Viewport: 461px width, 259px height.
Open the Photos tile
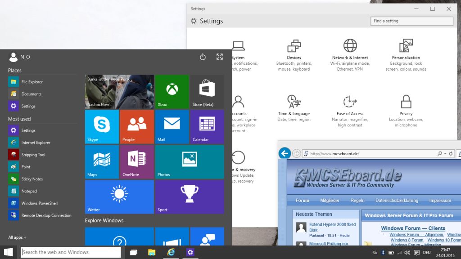(x=190, y=162)
